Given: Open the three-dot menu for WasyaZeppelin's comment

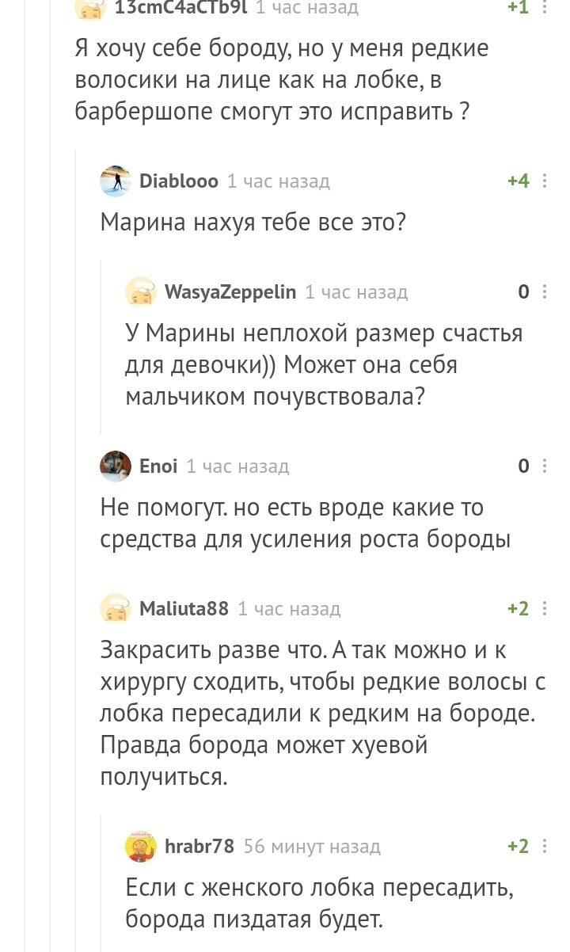Looking at the screenshot, I should tap(545, 292).
